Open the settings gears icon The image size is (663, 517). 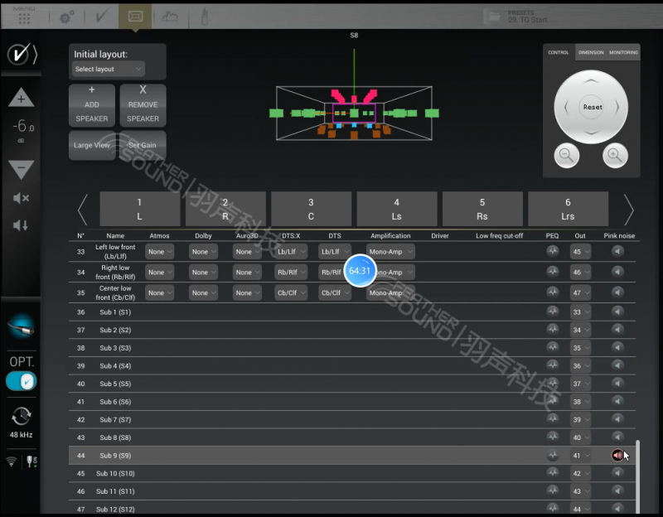tap(66, 16)
